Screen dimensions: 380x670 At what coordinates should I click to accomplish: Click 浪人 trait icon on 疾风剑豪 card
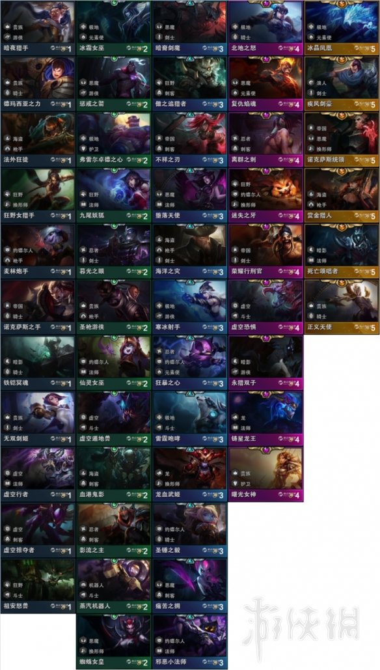tap(311, 82)
